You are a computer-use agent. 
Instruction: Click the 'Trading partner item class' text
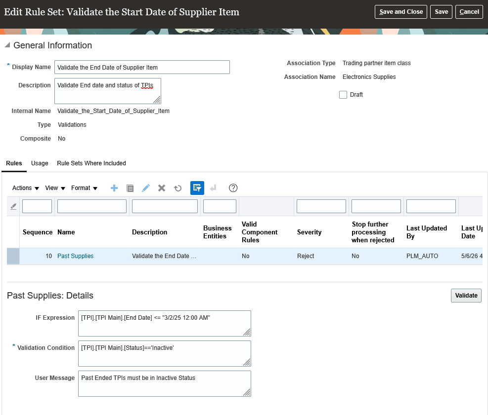[x=377, y=63]
